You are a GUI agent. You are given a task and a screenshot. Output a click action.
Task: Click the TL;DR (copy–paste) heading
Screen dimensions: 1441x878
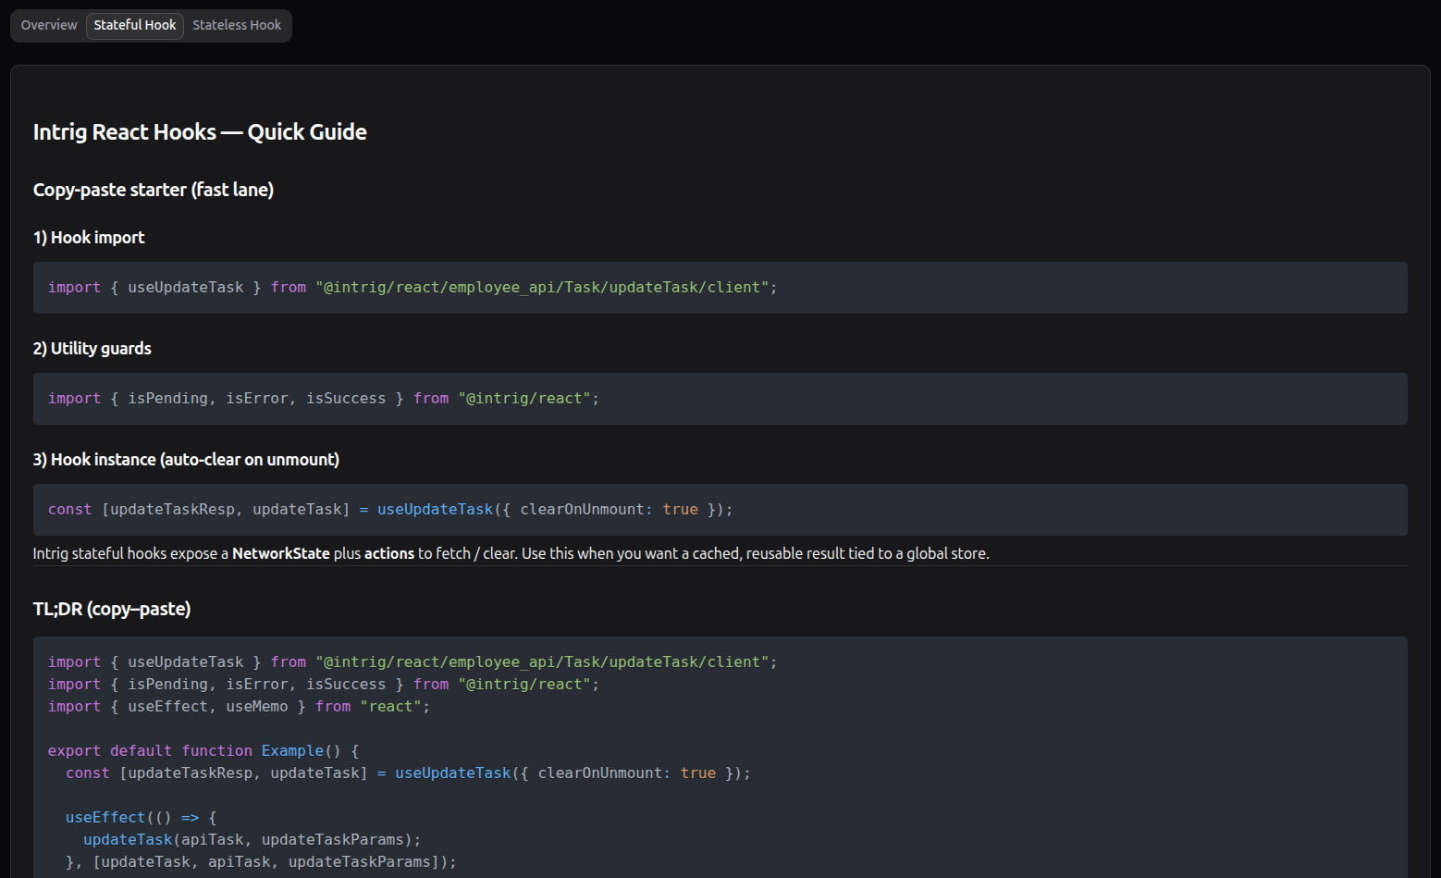(111, 609)
